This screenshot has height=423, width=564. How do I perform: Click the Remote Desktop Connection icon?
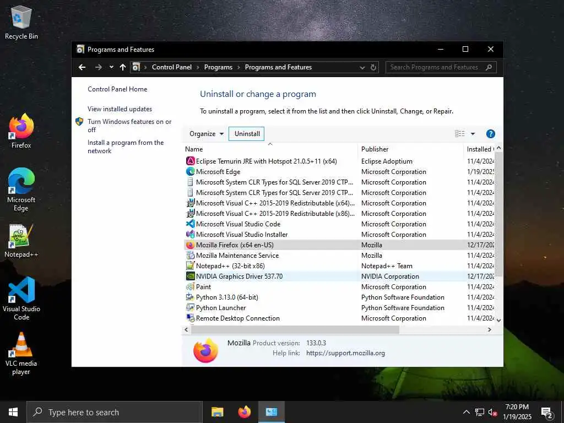pyautogui.click(x=190, y=318)
